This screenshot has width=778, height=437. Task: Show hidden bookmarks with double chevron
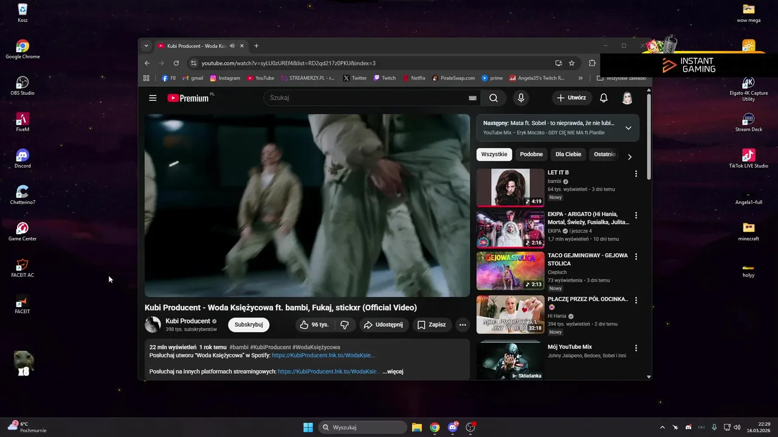pos(580,78)
